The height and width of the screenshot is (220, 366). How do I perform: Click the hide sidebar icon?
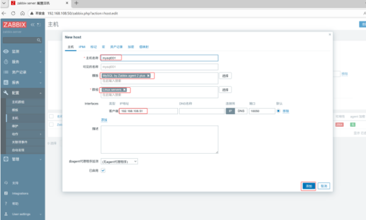pyautogui.click(x=39, y=25)
